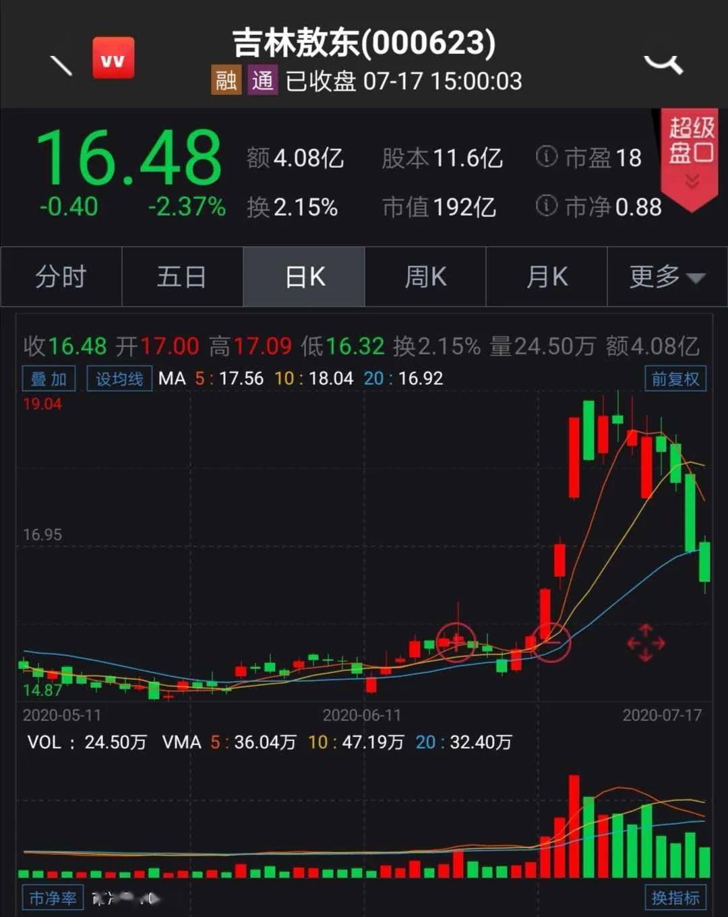The image size is (728, 917).
Task: Tap the info icon next to 市盈
Action: (x=546, y=158)
